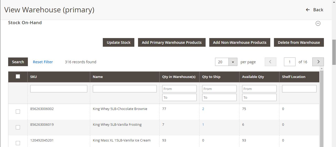Click SKU cell 120492045201

click(x=42, y=140)
